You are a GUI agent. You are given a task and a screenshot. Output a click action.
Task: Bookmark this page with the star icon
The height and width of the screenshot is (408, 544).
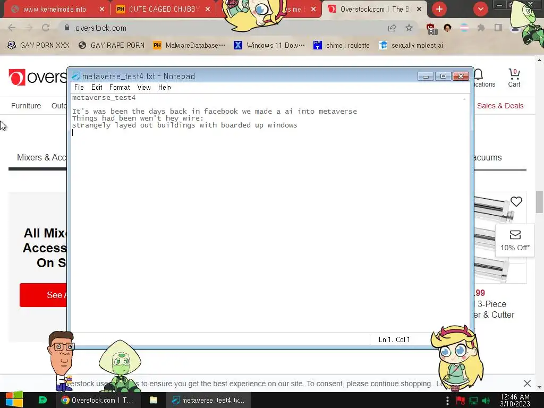click(409, 28)
